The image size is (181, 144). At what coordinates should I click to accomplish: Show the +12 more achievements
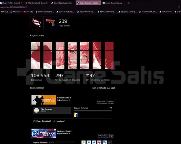point(110,142)
